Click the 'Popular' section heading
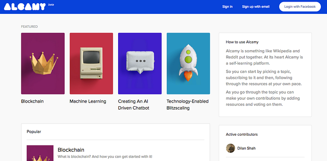Screen dimensions: 327x161 pos(34,132)
